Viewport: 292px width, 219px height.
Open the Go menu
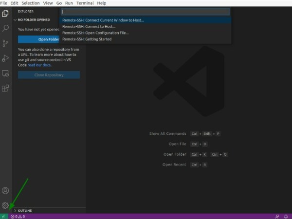[59, 3]
